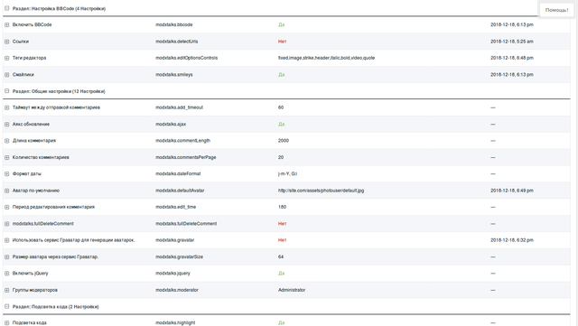Viewport: 578px width, 326px height.
Task: Click the Administrator moderator group value
Action: [x=292, y=290]
